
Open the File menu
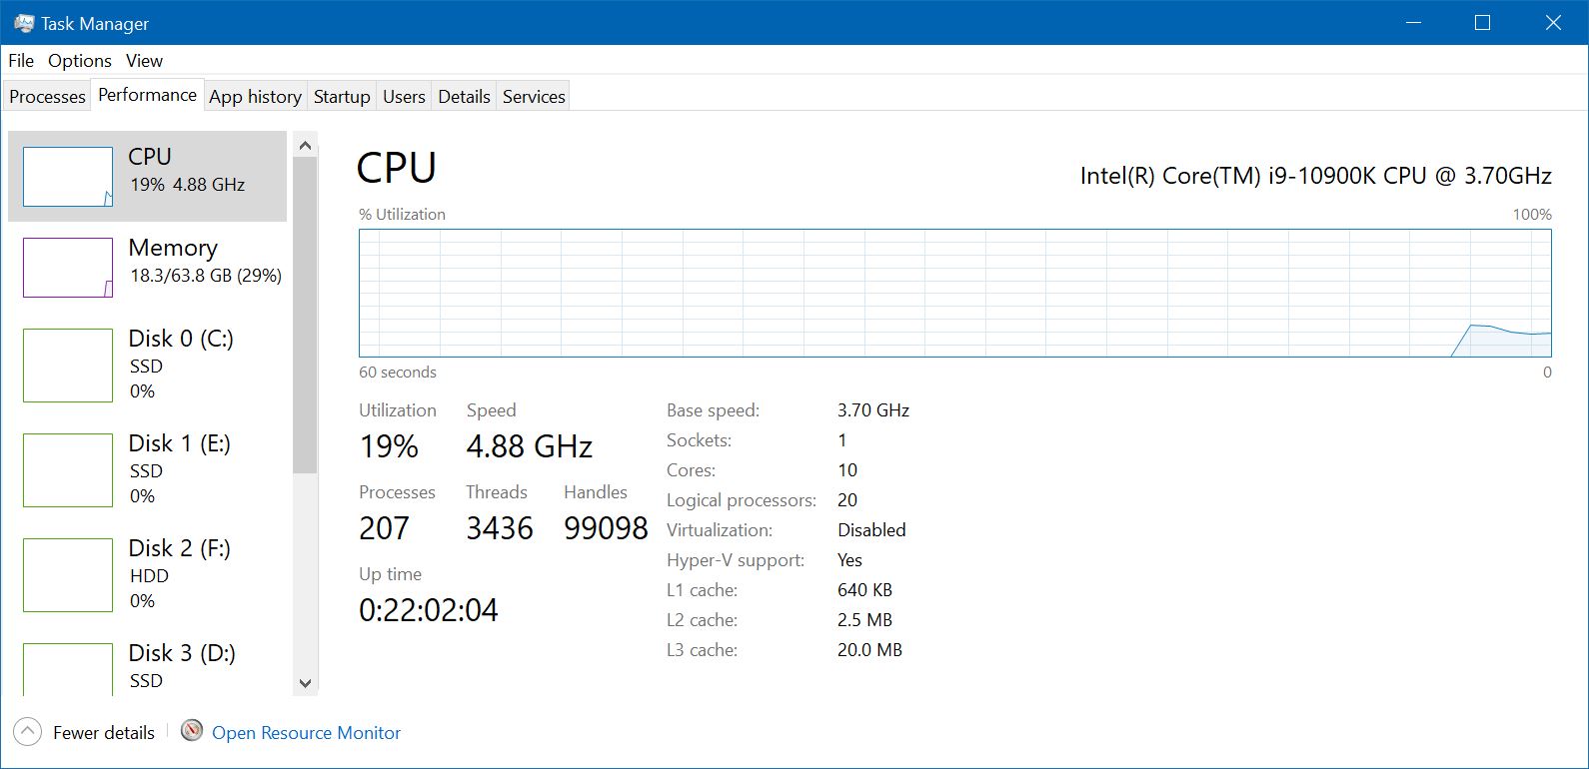point(21,61)
